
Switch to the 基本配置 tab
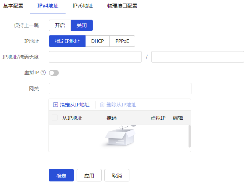[13, 6]
